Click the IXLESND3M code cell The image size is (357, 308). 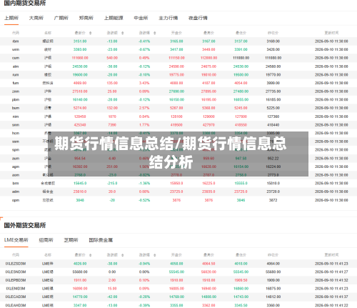[x=16, y=272]
